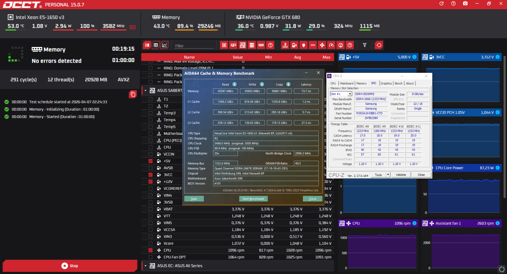Toggle the unknown sensor type question filter
Screen dimensions: 507x274
click(350, 45)
